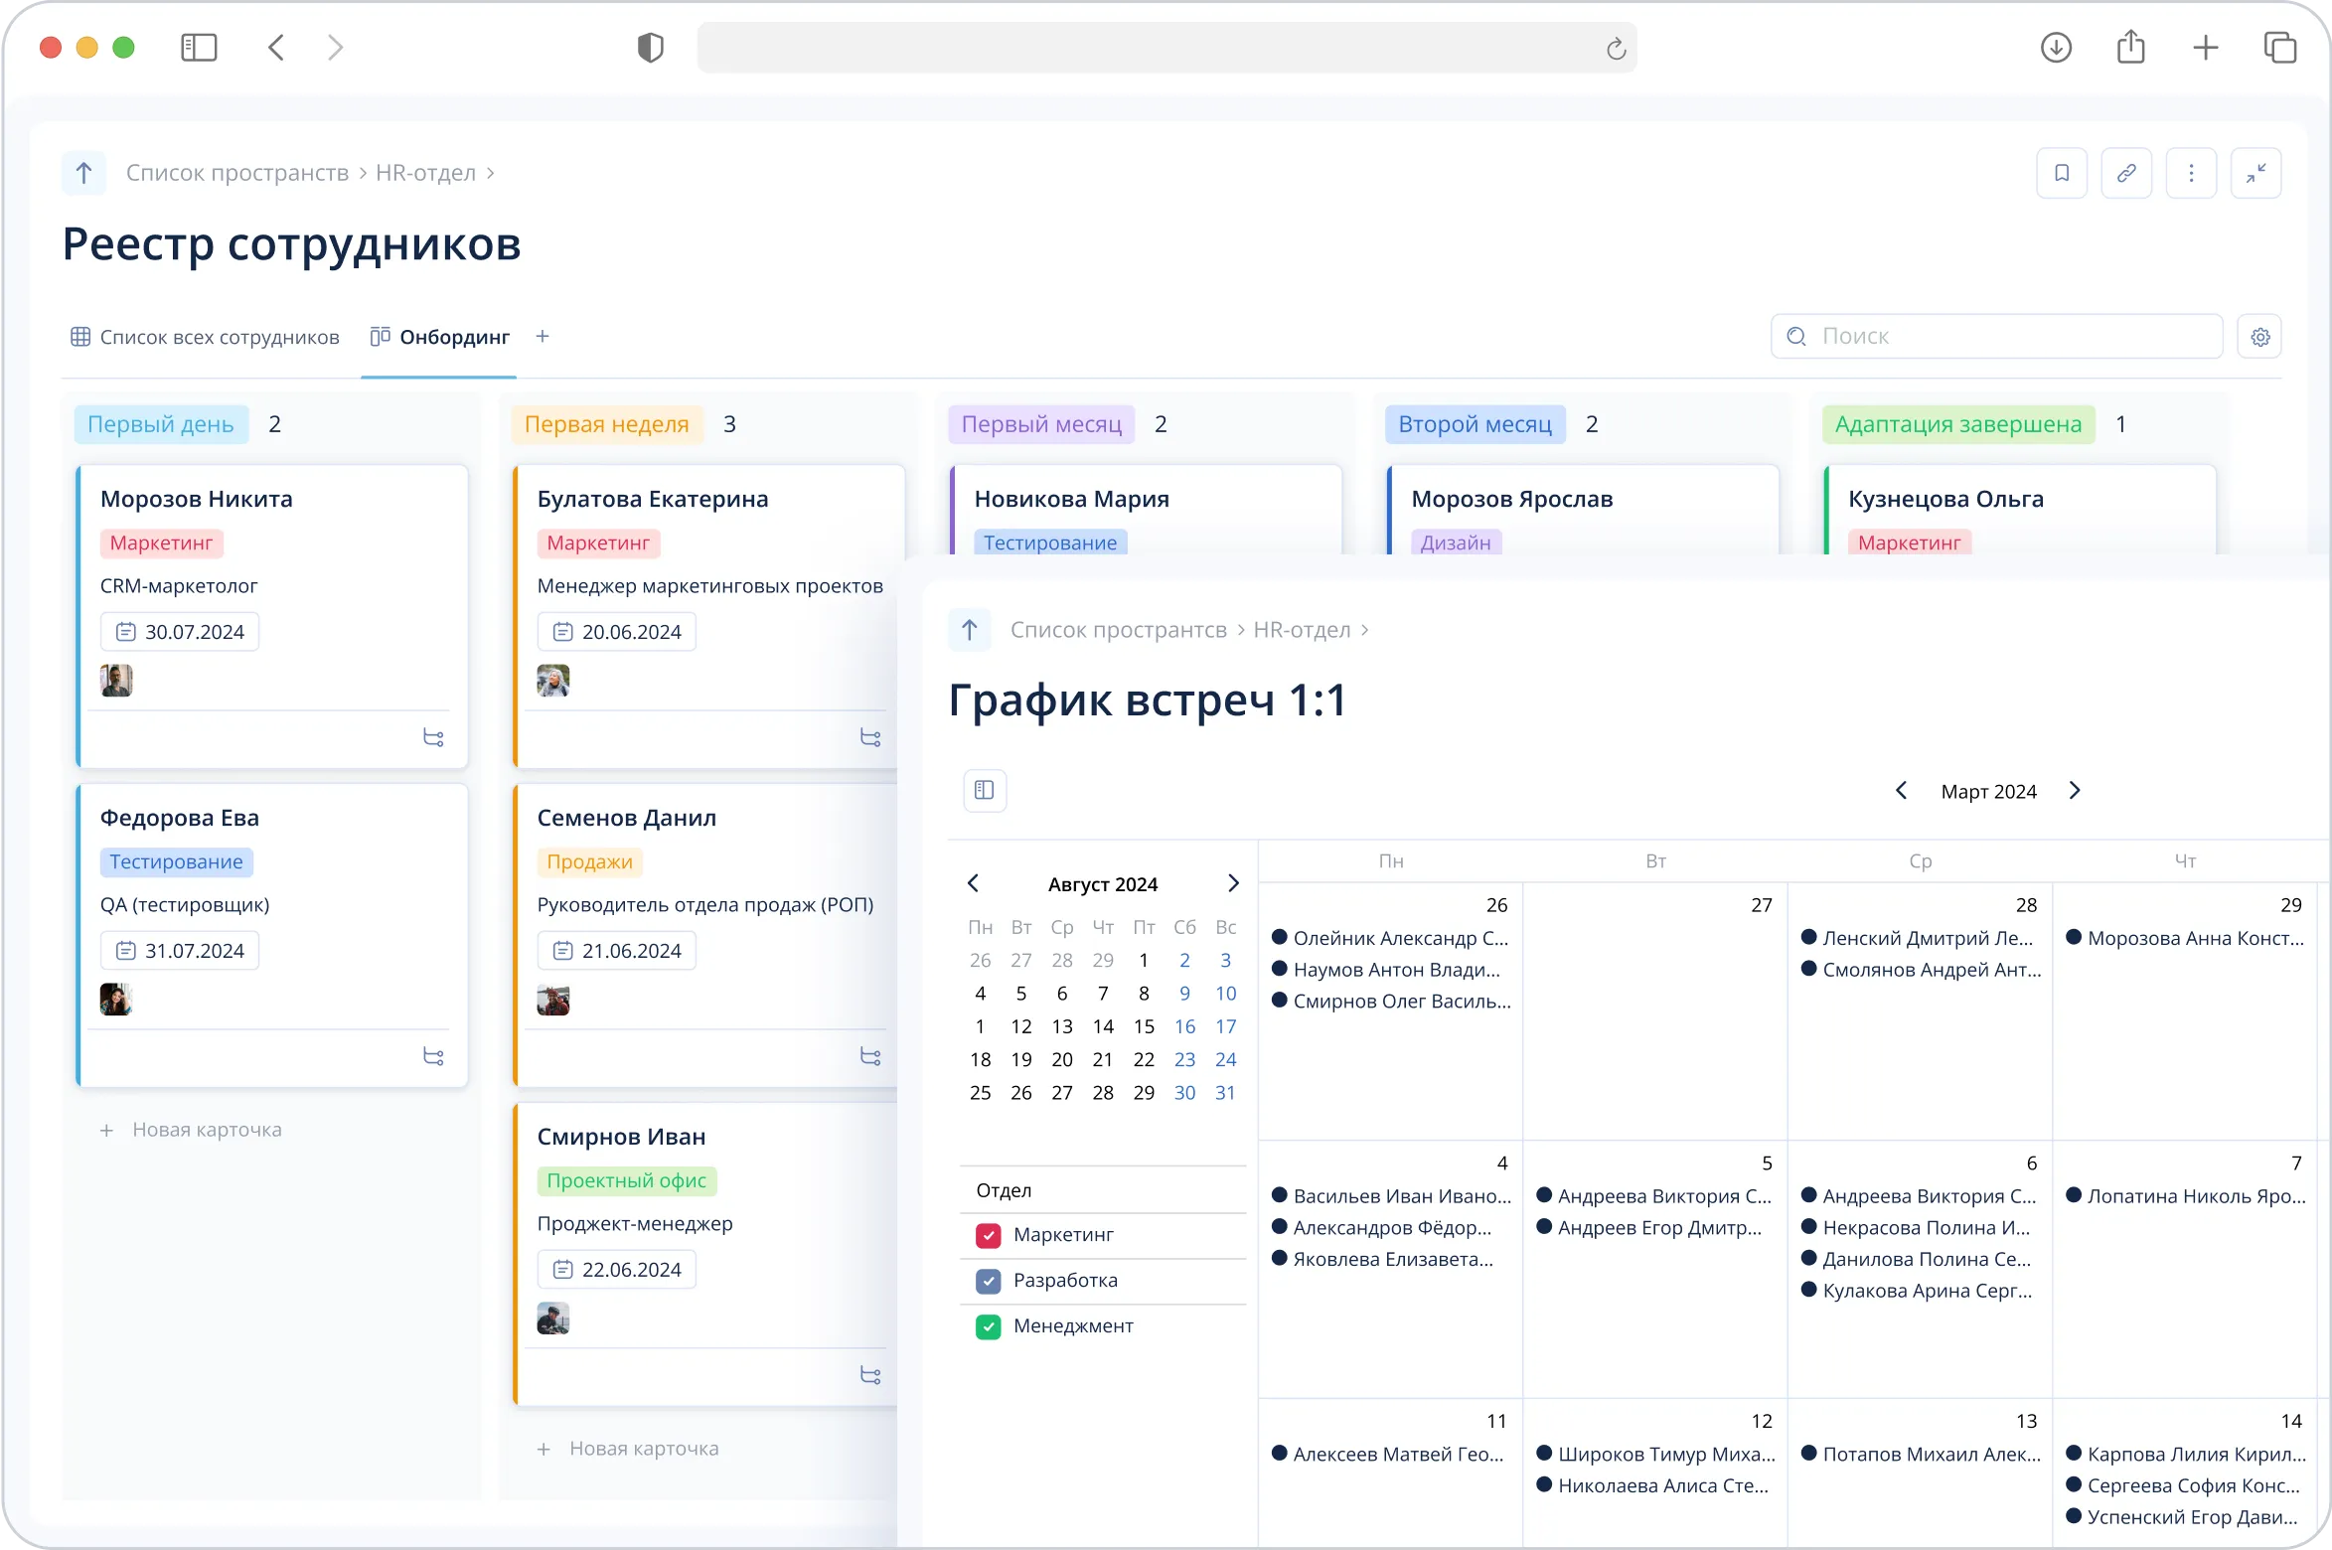Image resolution: width=2332 pixels, height=1550 pixels.
Task: Switch to Список всех сотрудников tab
Action: coord(205,337)
